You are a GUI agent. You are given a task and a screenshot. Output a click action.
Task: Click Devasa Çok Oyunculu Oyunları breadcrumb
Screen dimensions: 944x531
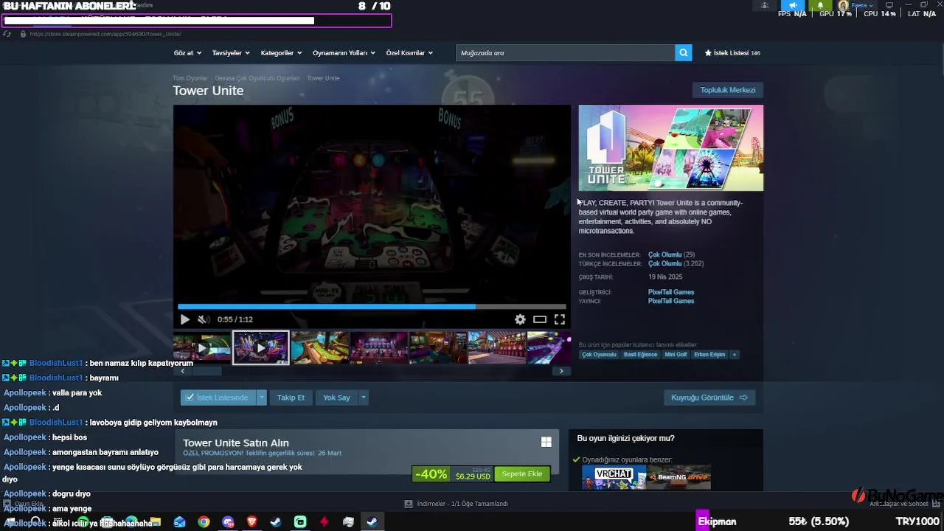(x=257, y=78)
